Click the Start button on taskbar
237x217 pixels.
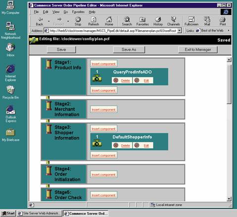(x=8, y=214)
